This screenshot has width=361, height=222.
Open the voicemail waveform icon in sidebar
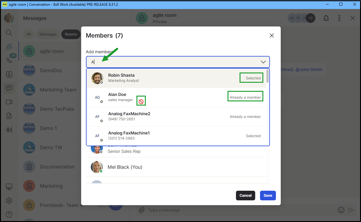click(9, 130)
